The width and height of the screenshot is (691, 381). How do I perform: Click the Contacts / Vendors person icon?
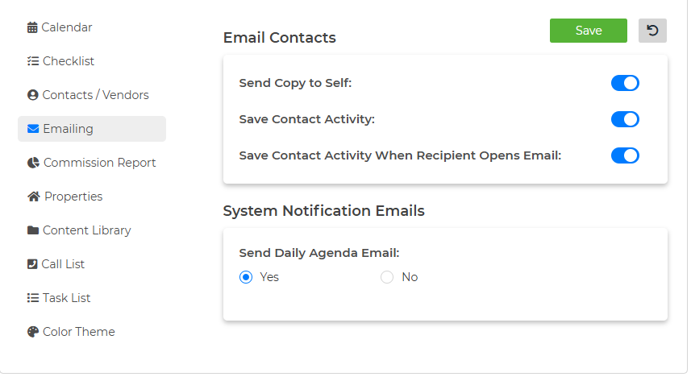[x=32, y=95]
